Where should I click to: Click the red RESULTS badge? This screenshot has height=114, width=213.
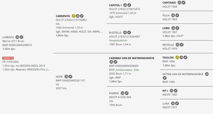pos(8,58)
